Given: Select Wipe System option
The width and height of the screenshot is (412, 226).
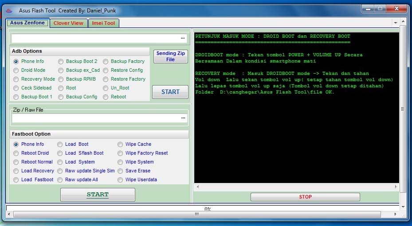Looking at the screenshot, I should coord(120,162).
